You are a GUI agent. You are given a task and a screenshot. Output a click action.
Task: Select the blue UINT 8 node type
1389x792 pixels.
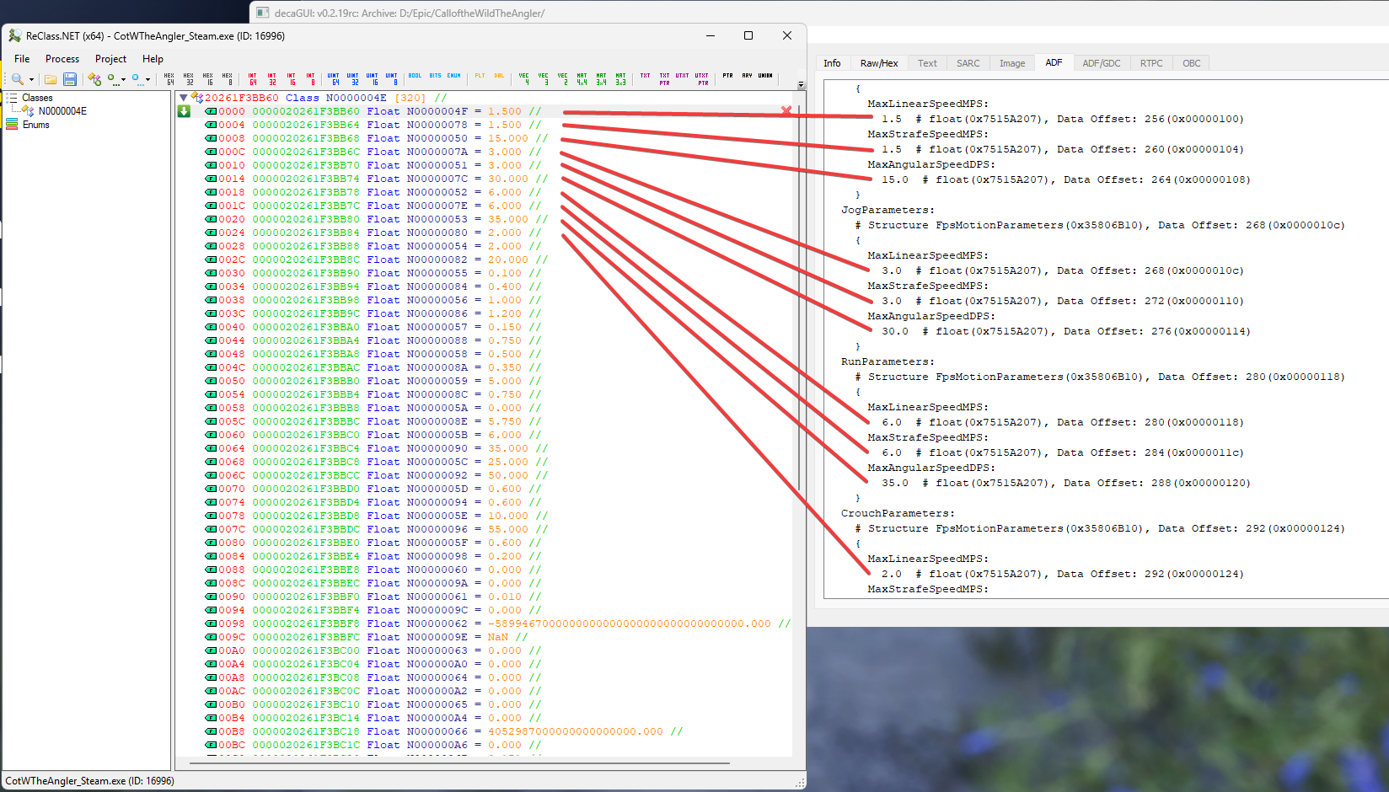click(392, 78)
